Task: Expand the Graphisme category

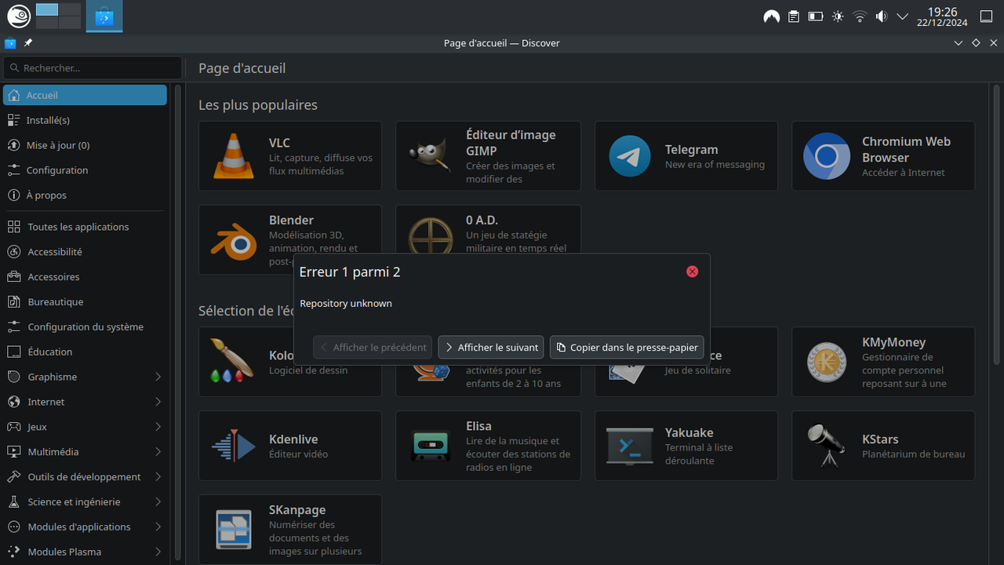Action: point(158,377)
